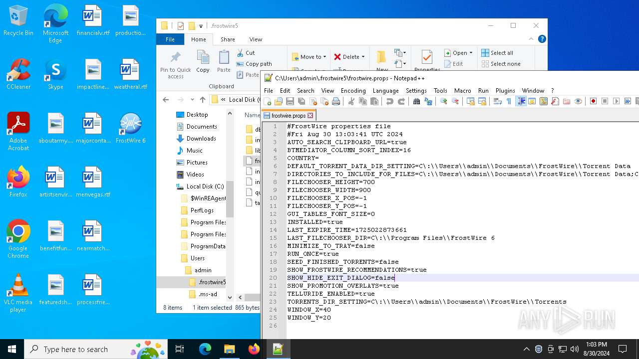639x359 pixels.
Task: Click the Cut scissors icon in Notepad++ toolbar
Action: (x=351, y=101)
